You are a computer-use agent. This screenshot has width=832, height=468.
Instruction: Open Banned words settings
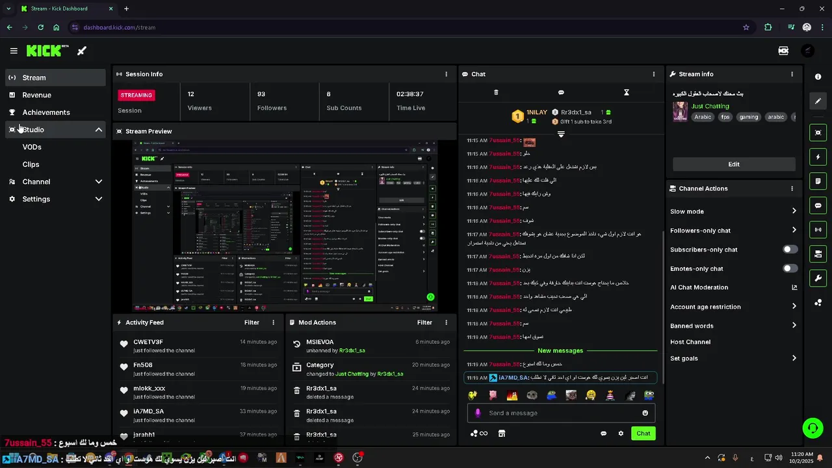(734, 326)
